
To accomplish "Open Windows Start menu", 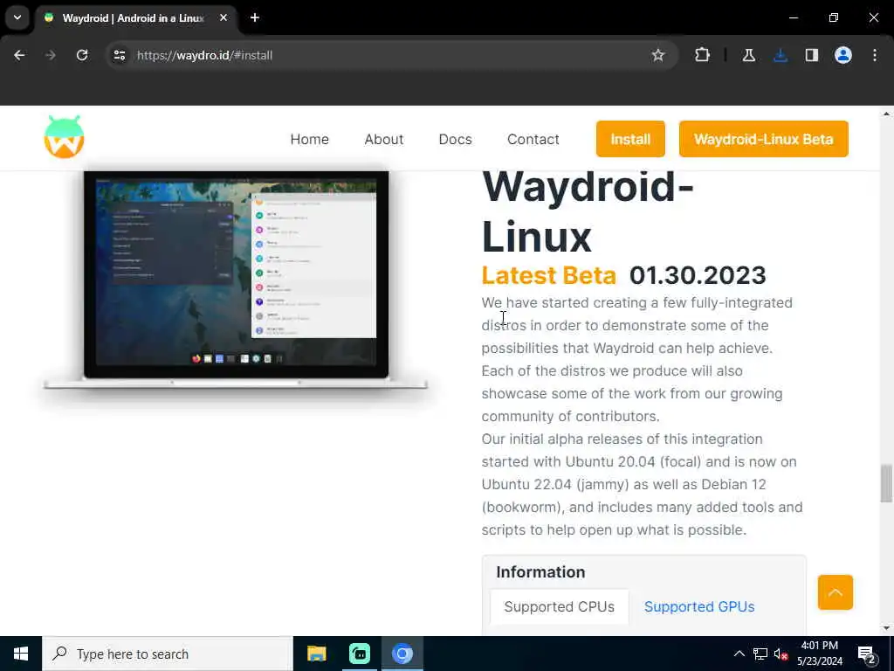I will pyautogui.click(x=21, y=654).
